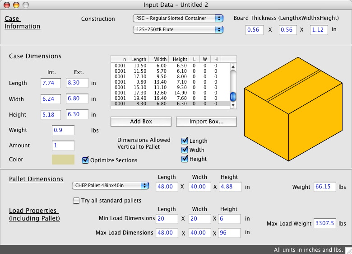Select the box row with length 11.50
This screenshot has height=254, width=352.
(171, 71)
